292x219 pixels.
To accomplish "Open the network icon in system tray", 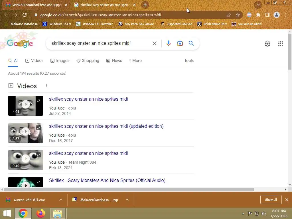I will point(257,213).
